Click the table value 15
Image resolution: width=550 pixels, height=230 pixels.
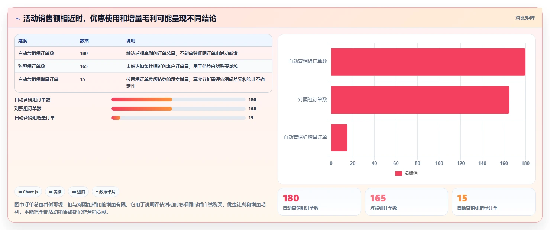click(x=82, y=79)
